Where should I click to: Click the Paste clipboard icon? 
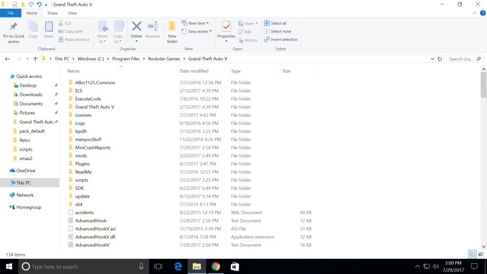(x=48, y=27)
